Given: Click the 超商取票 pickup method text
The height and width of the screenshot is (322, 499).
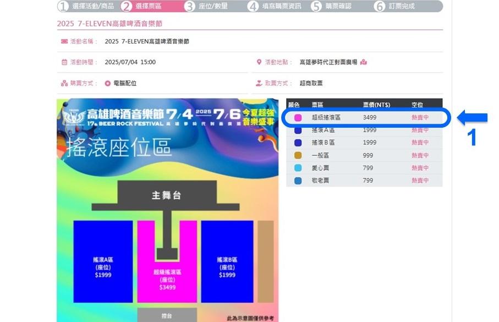Looking at the screenshot, I should pos(311,83).
